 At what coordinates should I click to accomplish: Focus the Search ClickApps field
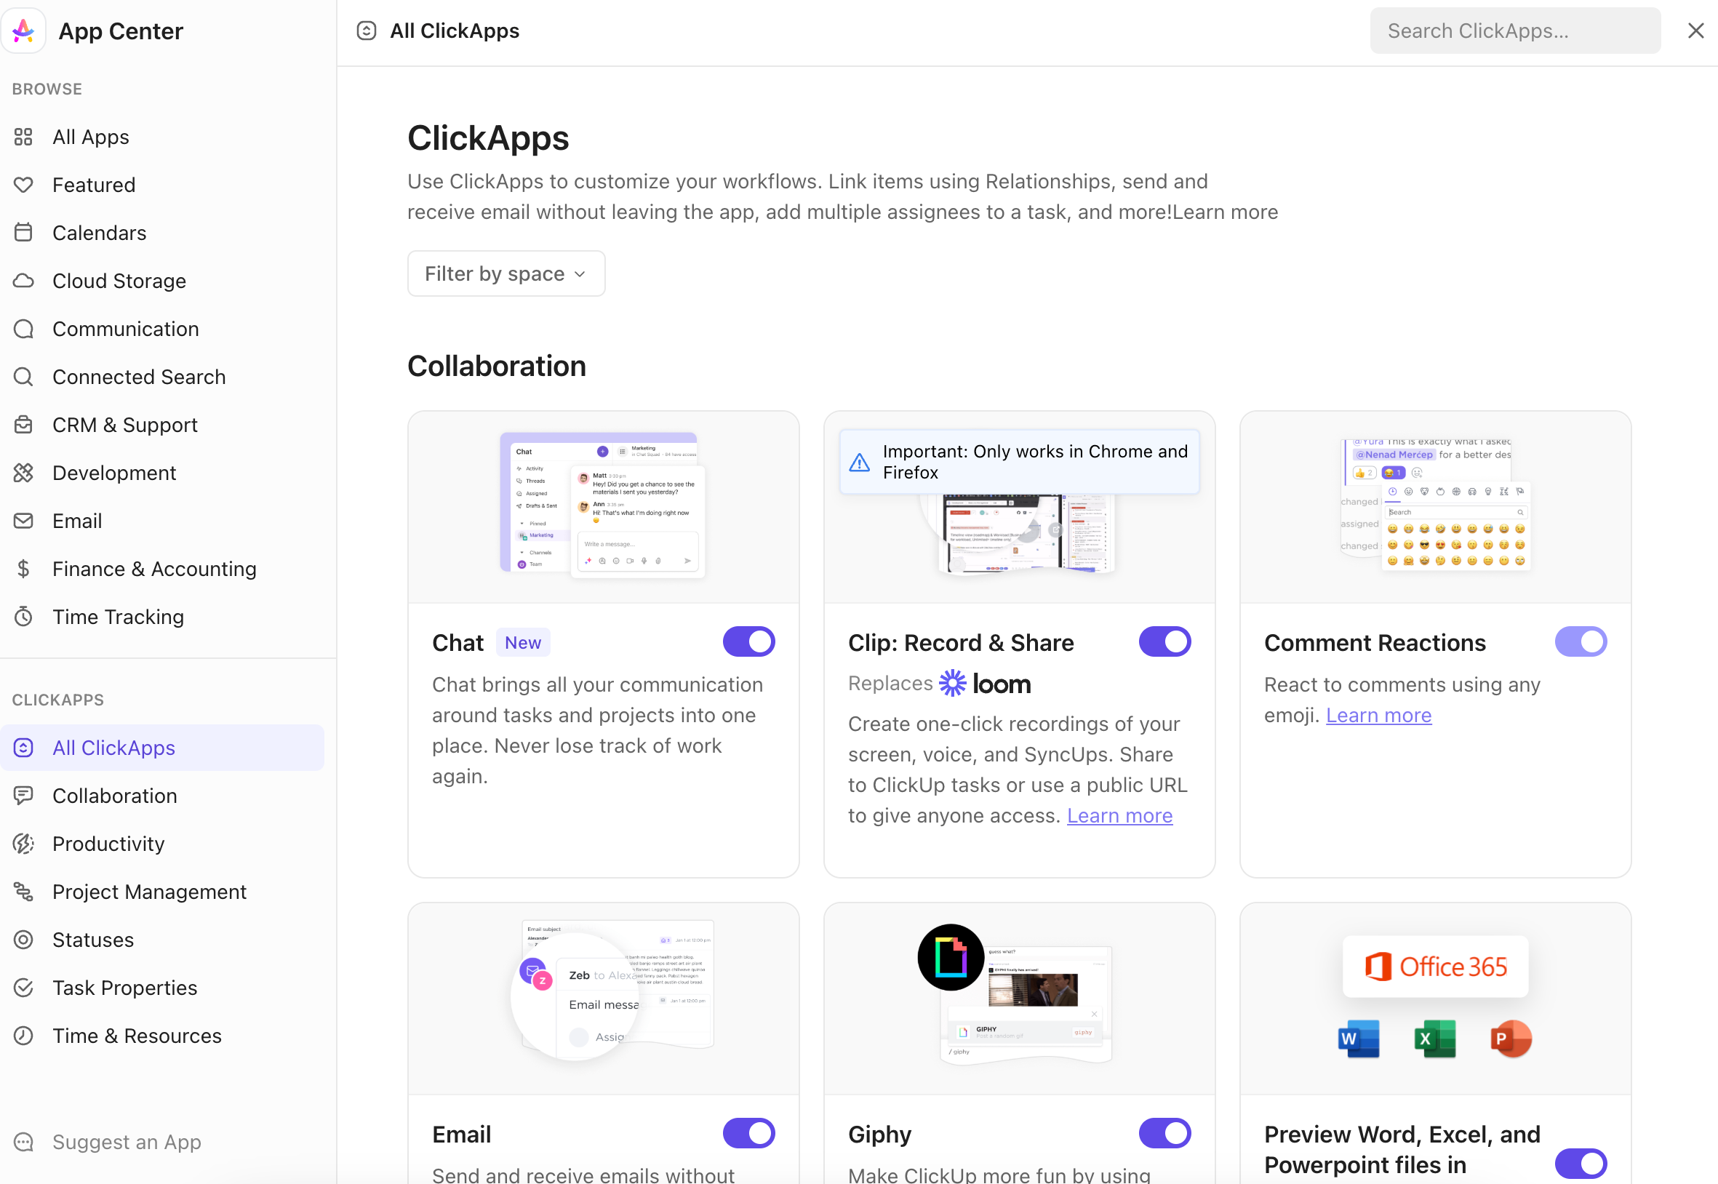click(1515, 31)
